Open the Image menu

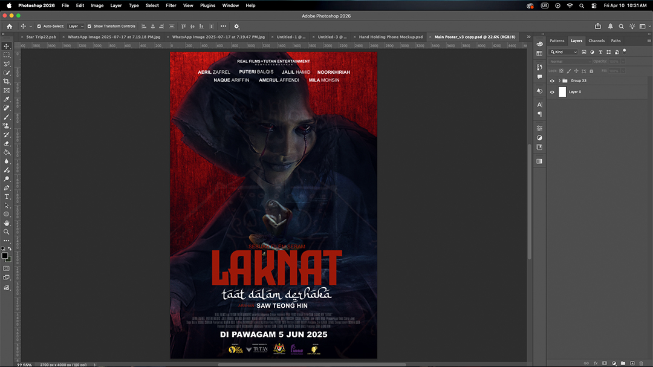97,5
